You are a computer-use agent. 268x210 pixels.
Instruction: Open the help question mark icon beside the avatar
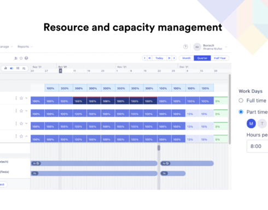tap(185, 47)
